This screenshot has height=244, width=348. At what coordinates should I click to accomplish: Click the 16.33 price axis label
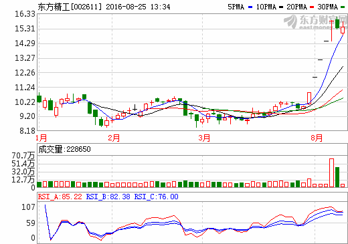point(25,14)
